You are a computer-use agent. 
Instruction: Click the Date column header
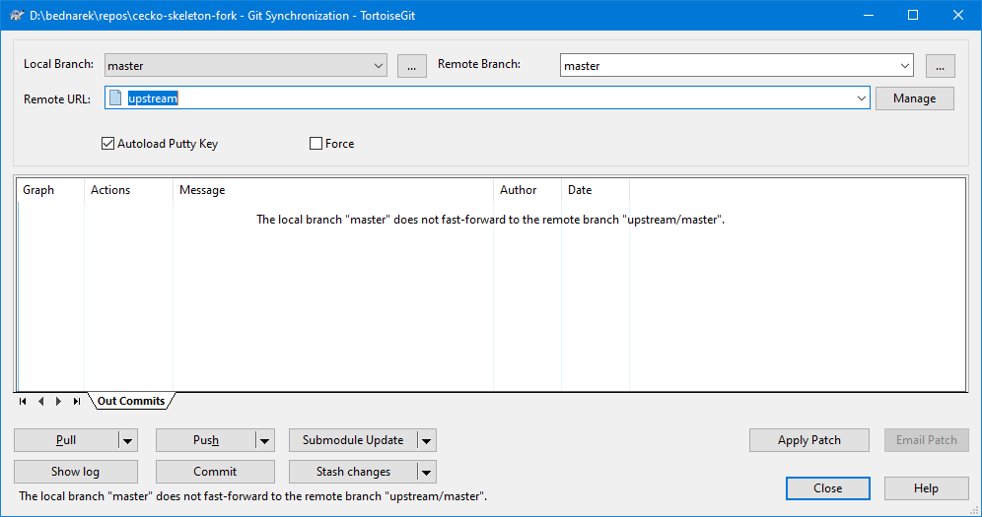595,190
